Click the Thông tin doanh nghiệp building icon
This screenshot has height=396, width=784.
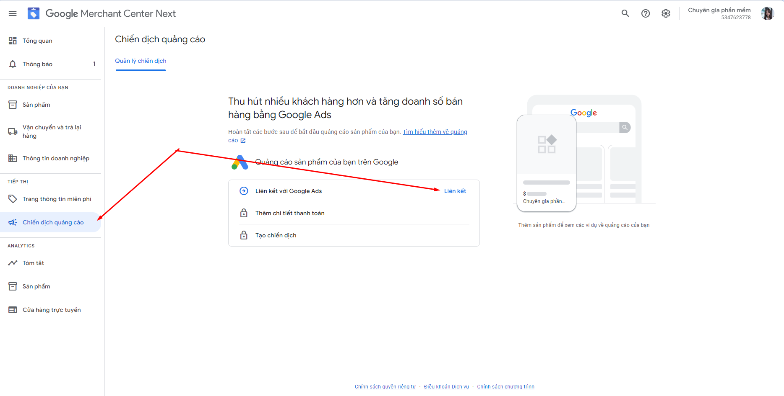click(x=13, y=158)
